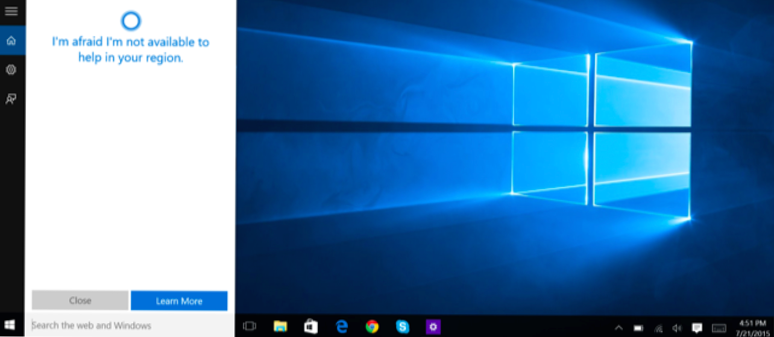Click the Learn More button

[179, 301]
